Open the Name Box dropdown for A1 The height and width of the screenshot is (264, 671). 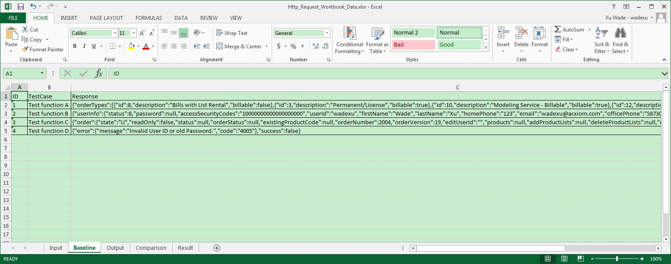coord(42,74)
